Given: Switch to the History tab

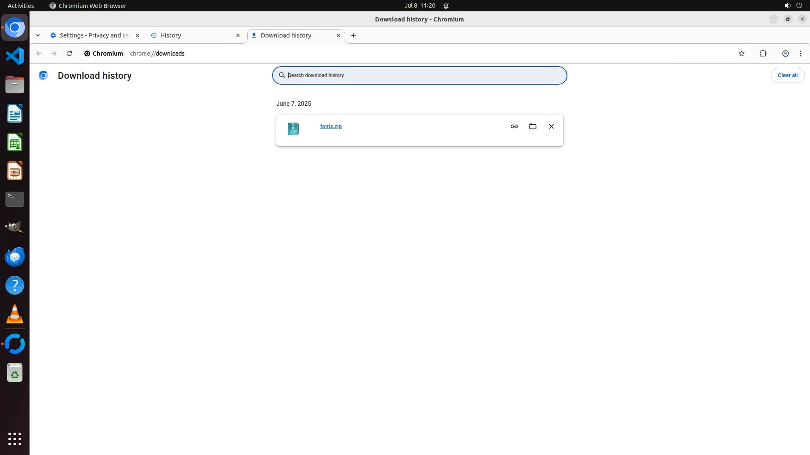Looking at the screenshot, I should (x=190, y=35).
